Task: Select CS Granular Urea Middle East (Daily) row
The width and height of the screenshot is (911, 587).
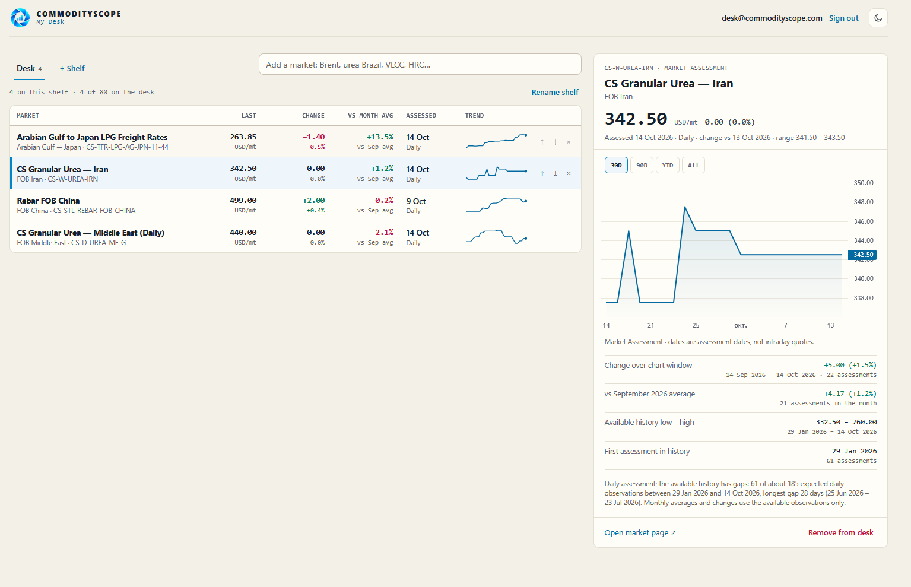Action: coord(296,237)
